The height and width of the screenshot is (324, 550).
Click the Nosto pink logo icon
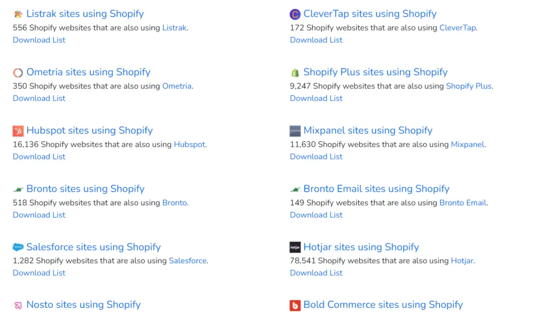coord(18,305)
